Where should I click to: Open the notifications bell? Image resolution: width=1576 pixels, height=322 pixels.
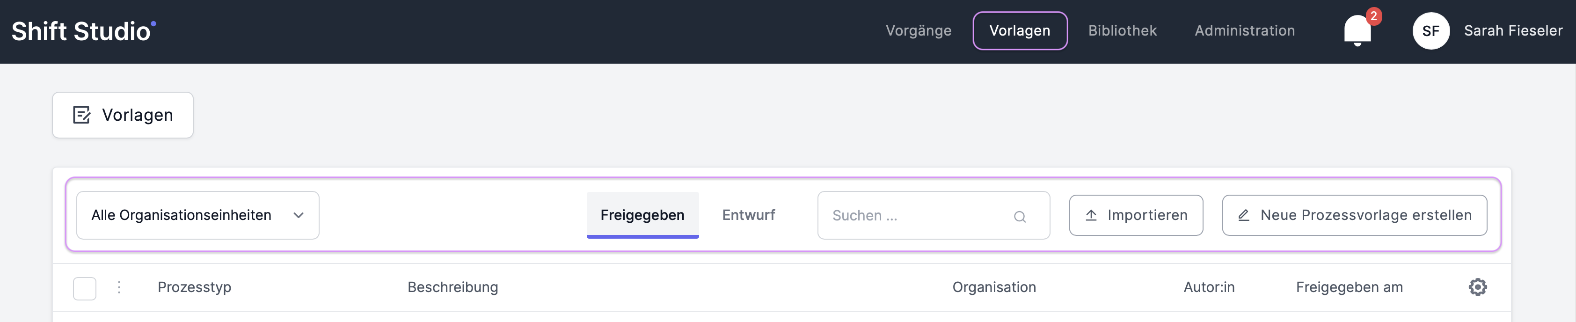click(1357, 30)
